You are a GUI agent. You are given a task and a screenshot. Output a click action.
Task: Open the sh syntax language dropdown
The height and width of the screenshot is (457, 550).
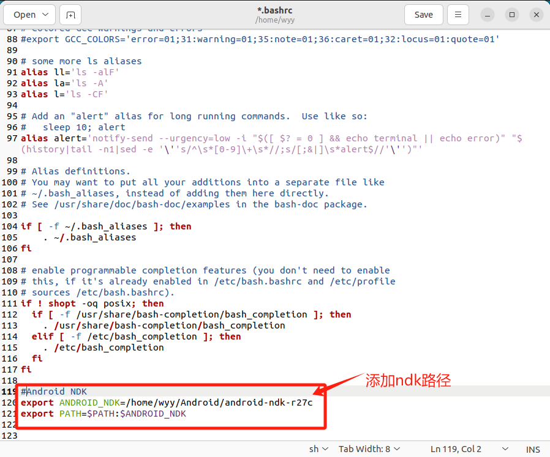click(318, 449)
